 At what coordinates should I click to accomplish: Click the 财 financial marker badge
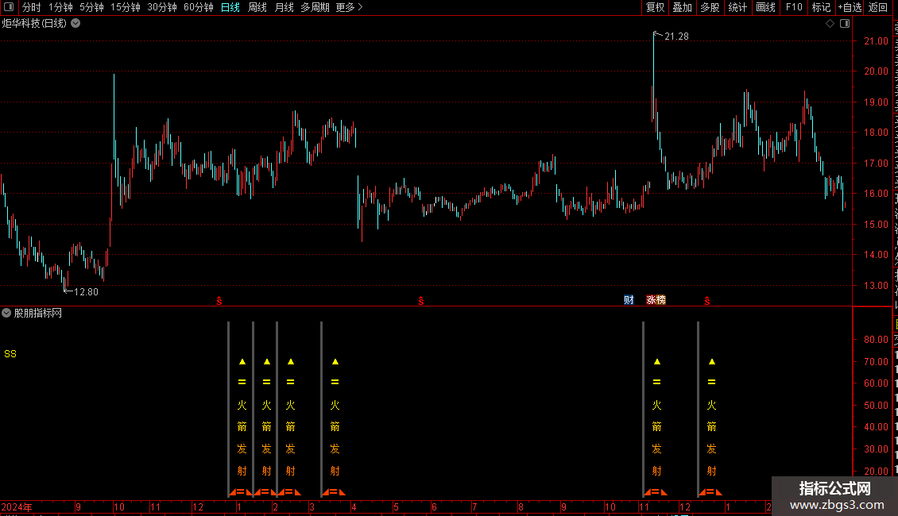click(x=629, y=300)
